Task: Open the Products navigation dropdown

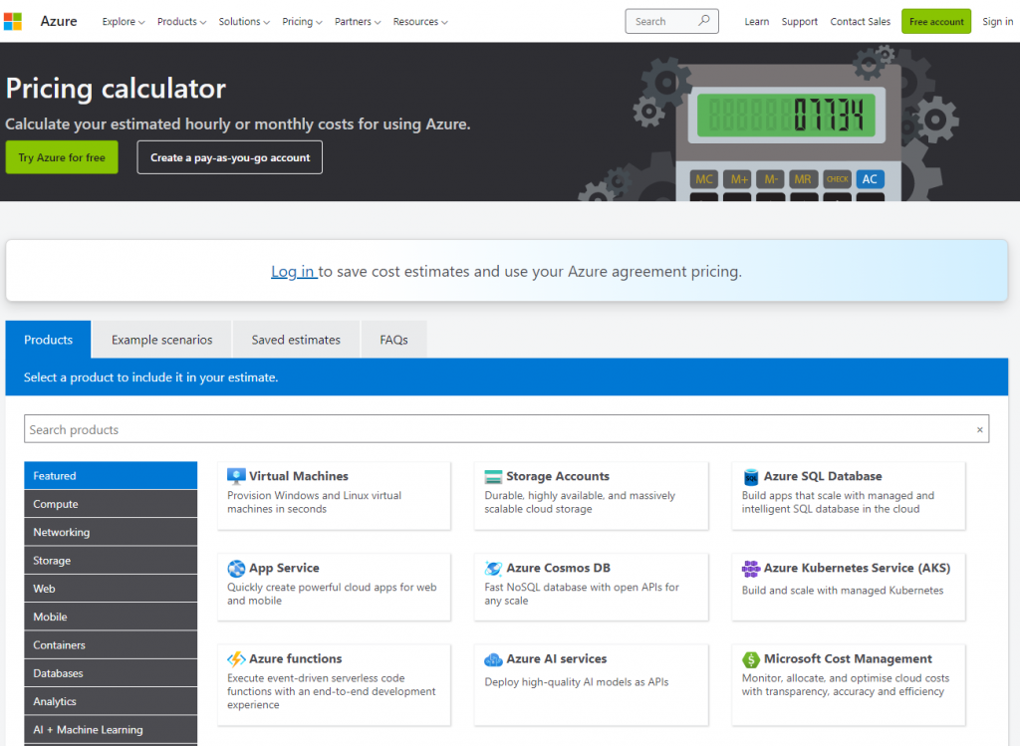Action: pyautogui.click(x=181, y=22)
